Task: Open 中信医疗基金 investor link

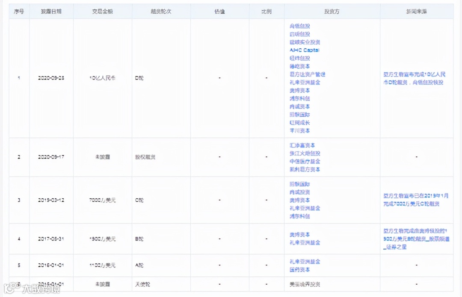Action: click(x=305, y=161)
